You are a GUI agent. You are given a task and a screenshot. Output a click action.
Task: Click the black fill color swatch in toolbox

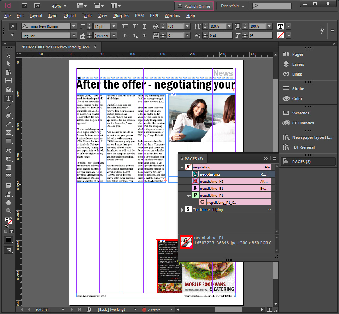click(8, 240)
